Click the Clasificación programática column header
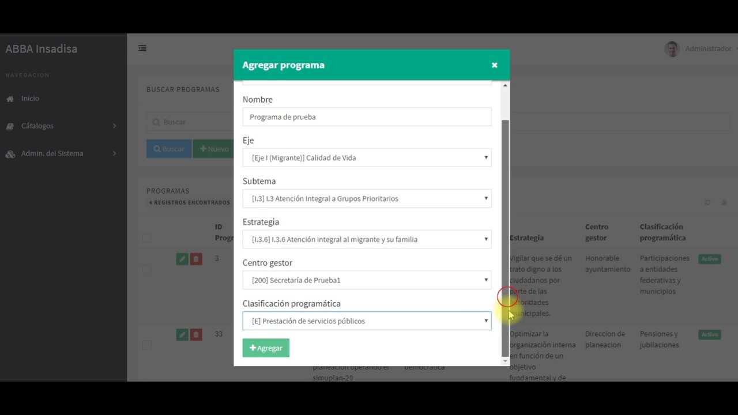738x415 pixels. pos(662,232)
